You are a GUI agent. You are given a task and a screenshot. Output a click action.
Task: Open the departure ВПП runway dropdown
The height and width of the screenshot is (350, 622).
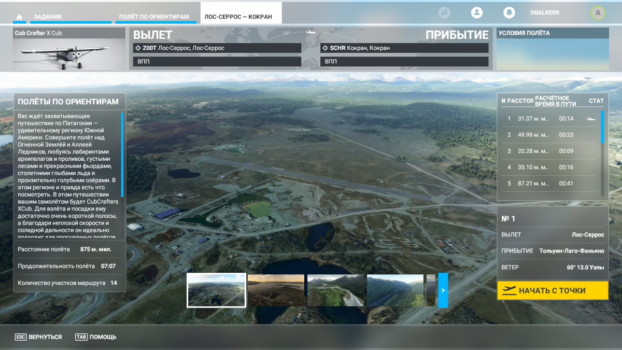tap(217, 62)
